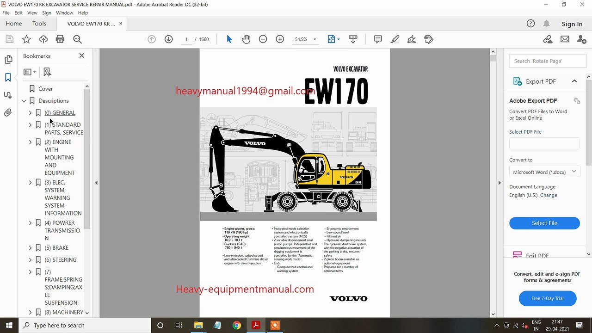Open the Windows Start menu
This screenshot has width=592, height=333.
tap(9, 325)
